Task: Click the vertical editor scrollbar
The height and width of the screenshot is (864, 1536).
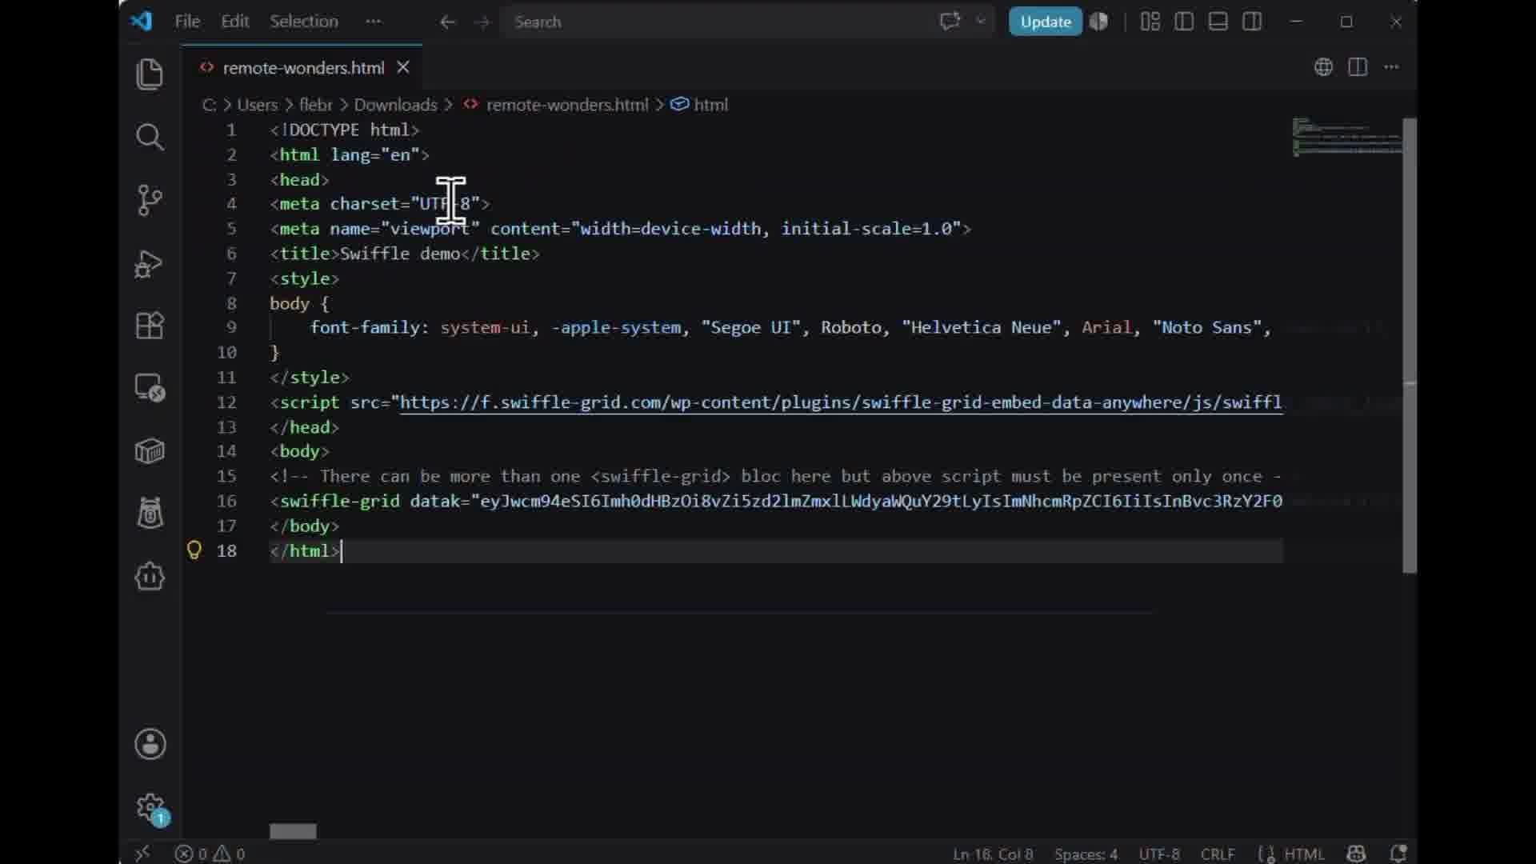Action: point(1410,346)
